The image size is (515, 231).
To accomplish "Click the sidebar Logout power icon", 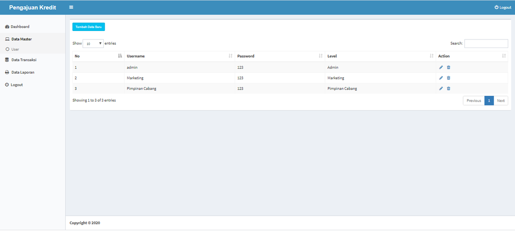I will [7, 85].
